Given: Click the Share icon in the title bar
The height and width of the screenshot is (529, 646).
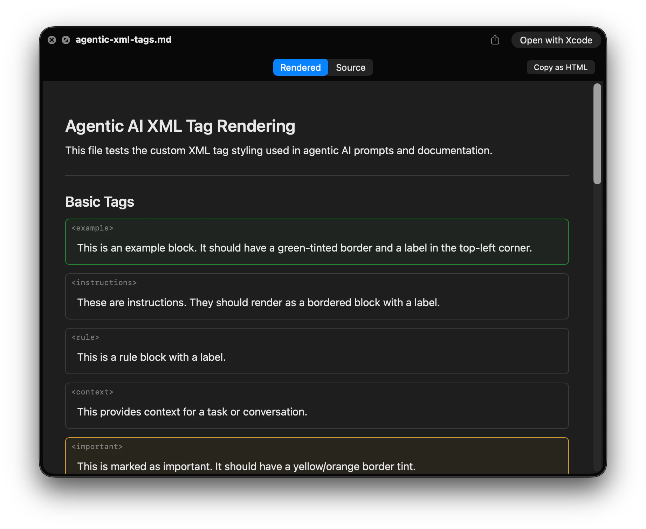Looking at the screenshot, I should [495, 40].
